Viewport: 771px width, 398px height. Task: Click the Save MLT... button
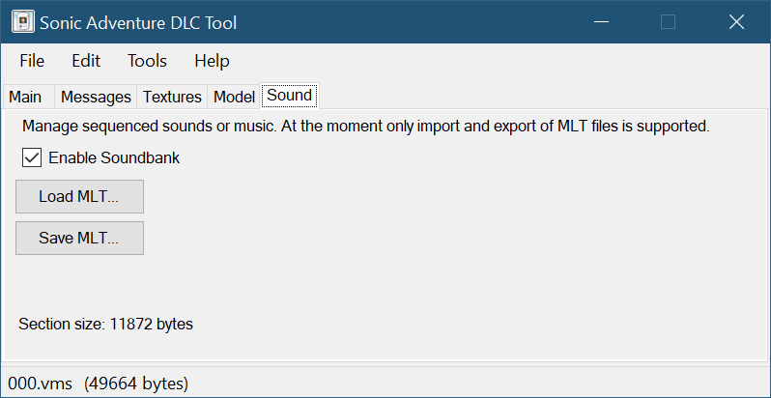(x=79, y=239)
